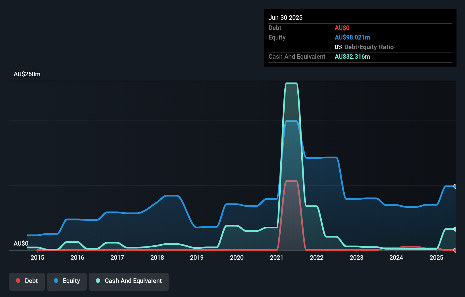The height and width of the screenshot is (297, 465).
Task: Click the red AU$0 Debt value in tooltip
Action: (342, 28)
